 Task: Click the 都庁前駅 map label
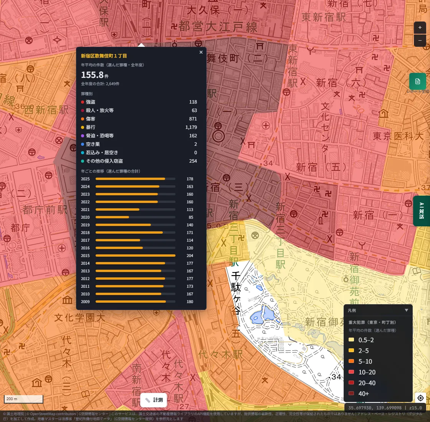(45, 210)
